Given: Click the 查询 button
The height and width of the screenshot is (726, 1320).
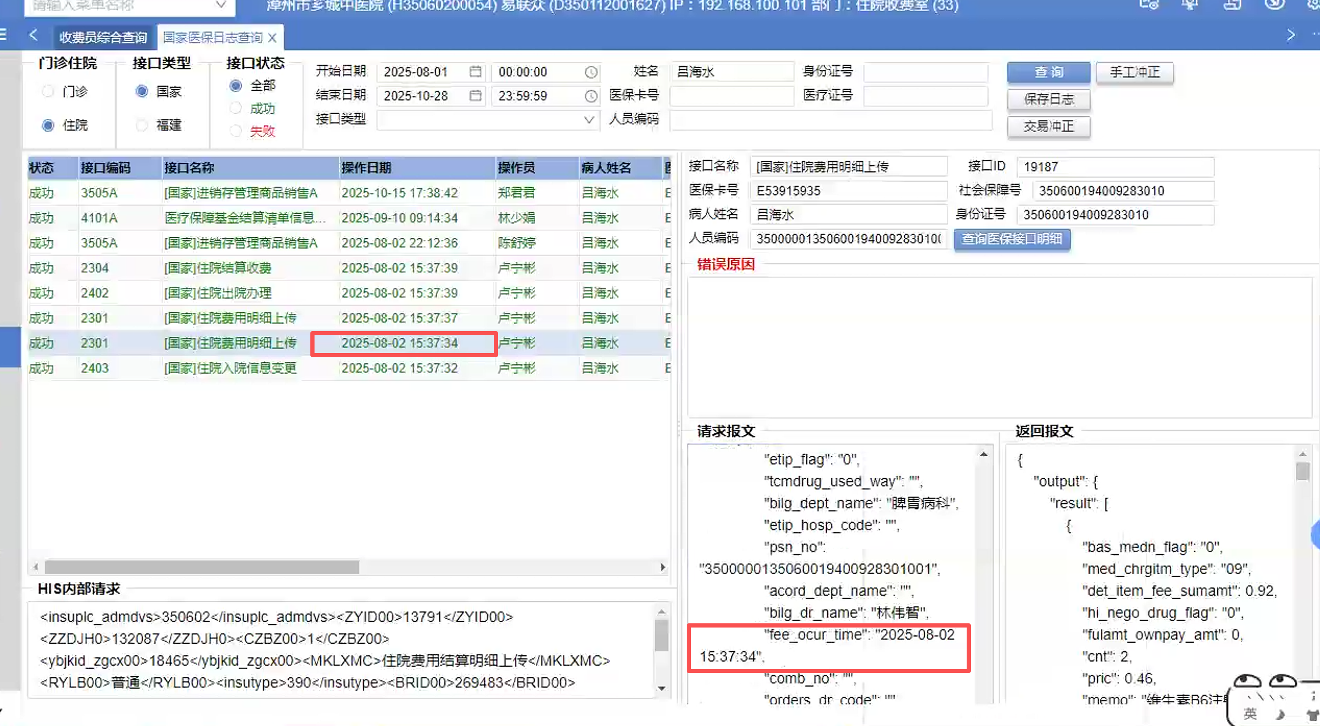Looking at the screenshot, I should [x=1048, y=72].
